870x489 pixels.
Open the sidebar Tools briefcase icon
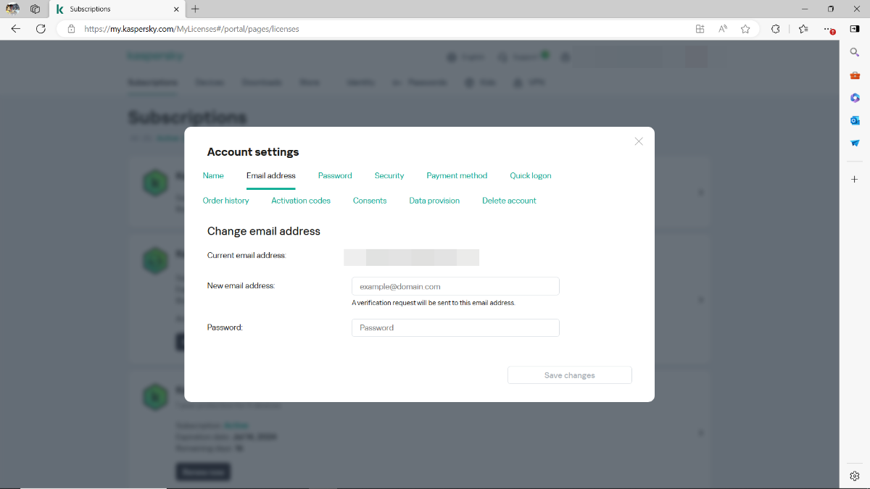[855, 75]
